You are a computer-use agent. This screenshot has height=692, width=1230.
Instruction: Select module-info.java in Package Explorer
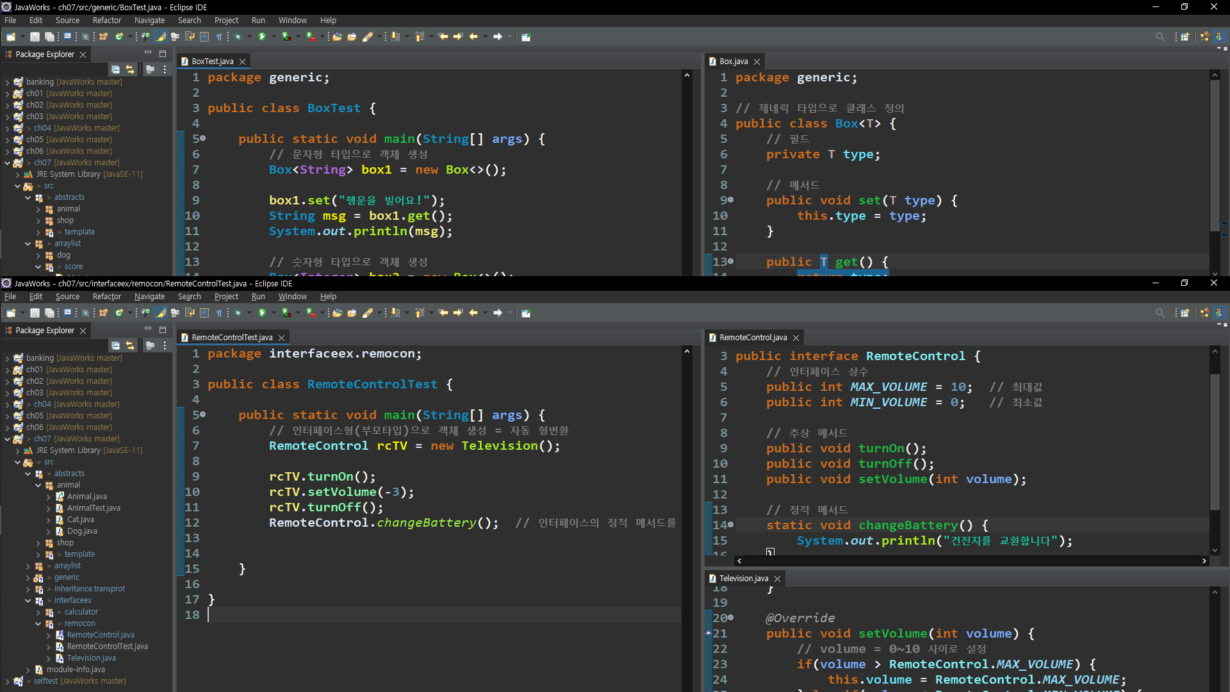tap(76, 670)
